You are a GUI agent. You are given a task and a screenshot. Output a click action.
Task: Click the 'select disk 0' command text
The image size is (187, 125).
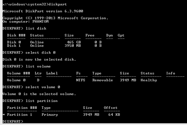point(41,53)
